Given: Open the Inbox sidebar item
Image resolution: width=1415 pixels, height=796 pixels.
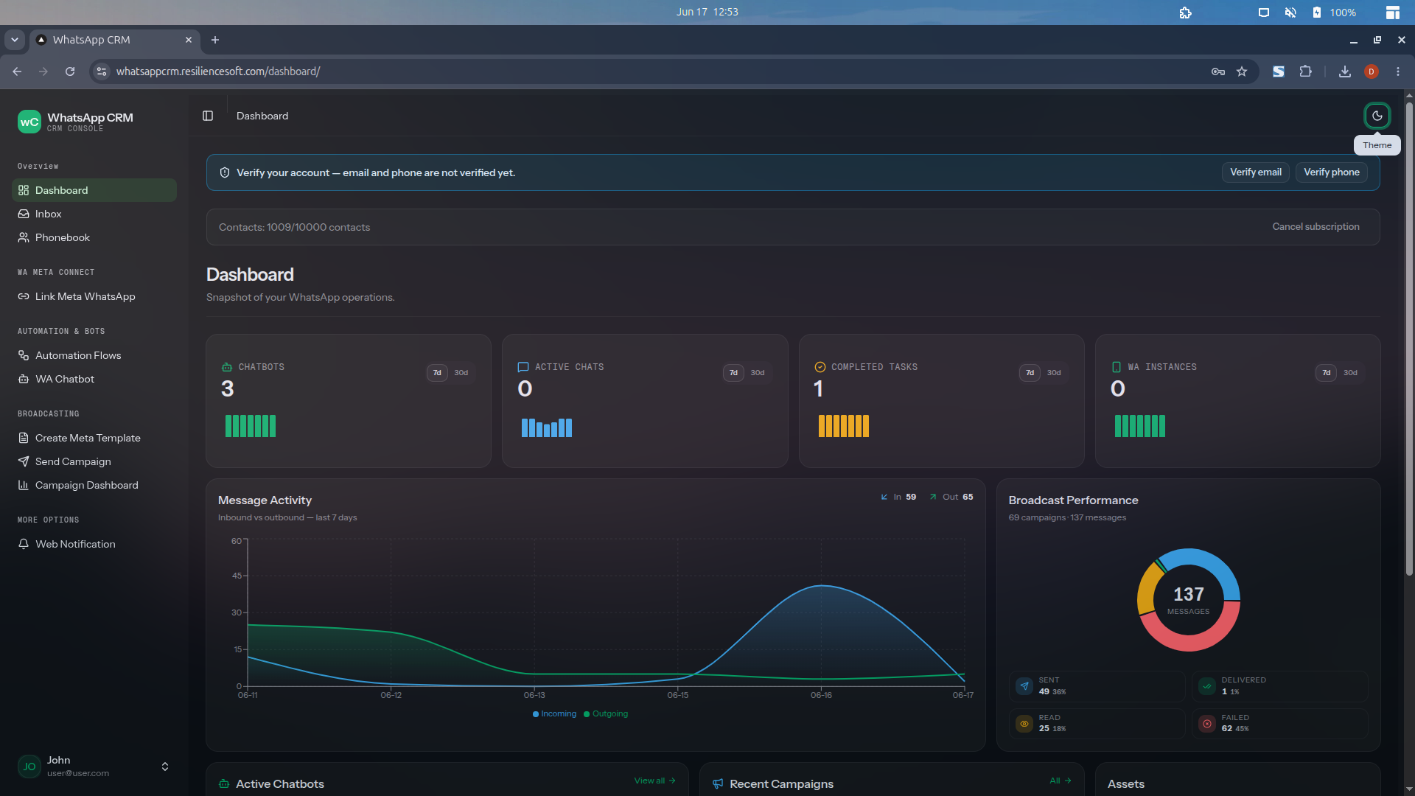Looking at the screenshot, I should [94, 214].
